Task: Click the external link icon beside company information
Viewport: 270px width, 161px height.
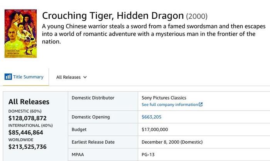Action: pos(201,105)
